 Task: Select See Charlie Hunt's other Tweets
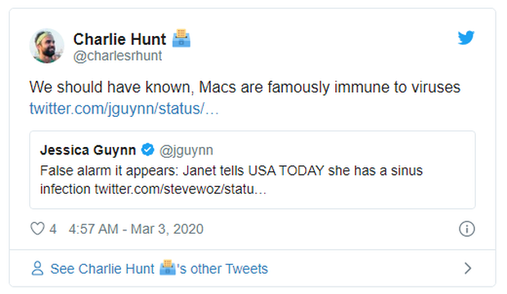pyautogui.click(x=159, y=269)
